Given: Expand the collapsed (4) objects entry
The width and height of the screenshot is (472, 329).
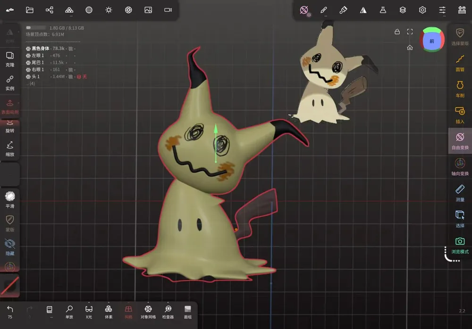Looking at the screenshot, I should click(30, 83).
